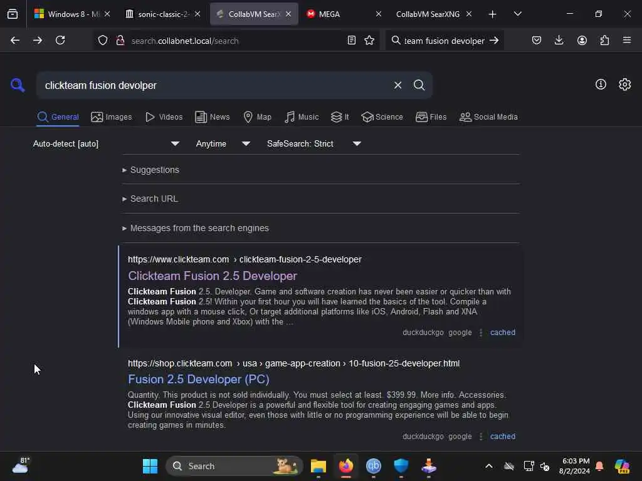This screenshot has width=642, height=481.
Task: Close the active CollabVM SearXNG tab
Action: [x=288, y=14]
